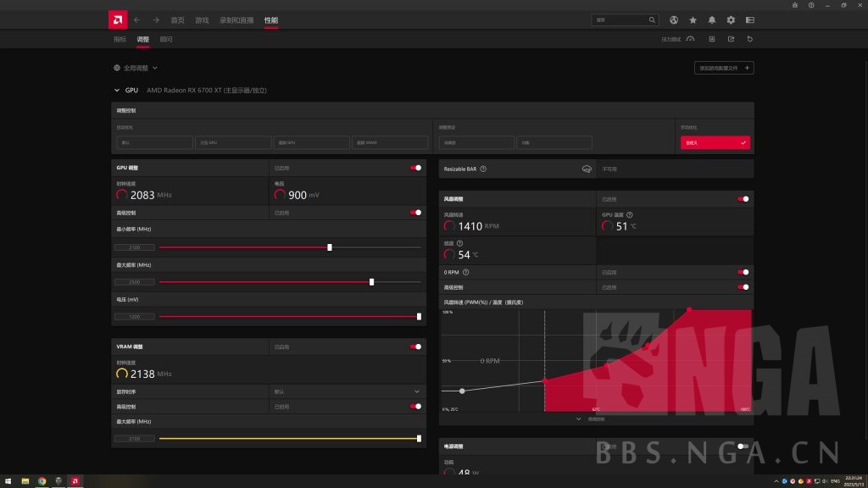
Task: Click the Resizable BAR help icon
Action: tap(483, 169)
